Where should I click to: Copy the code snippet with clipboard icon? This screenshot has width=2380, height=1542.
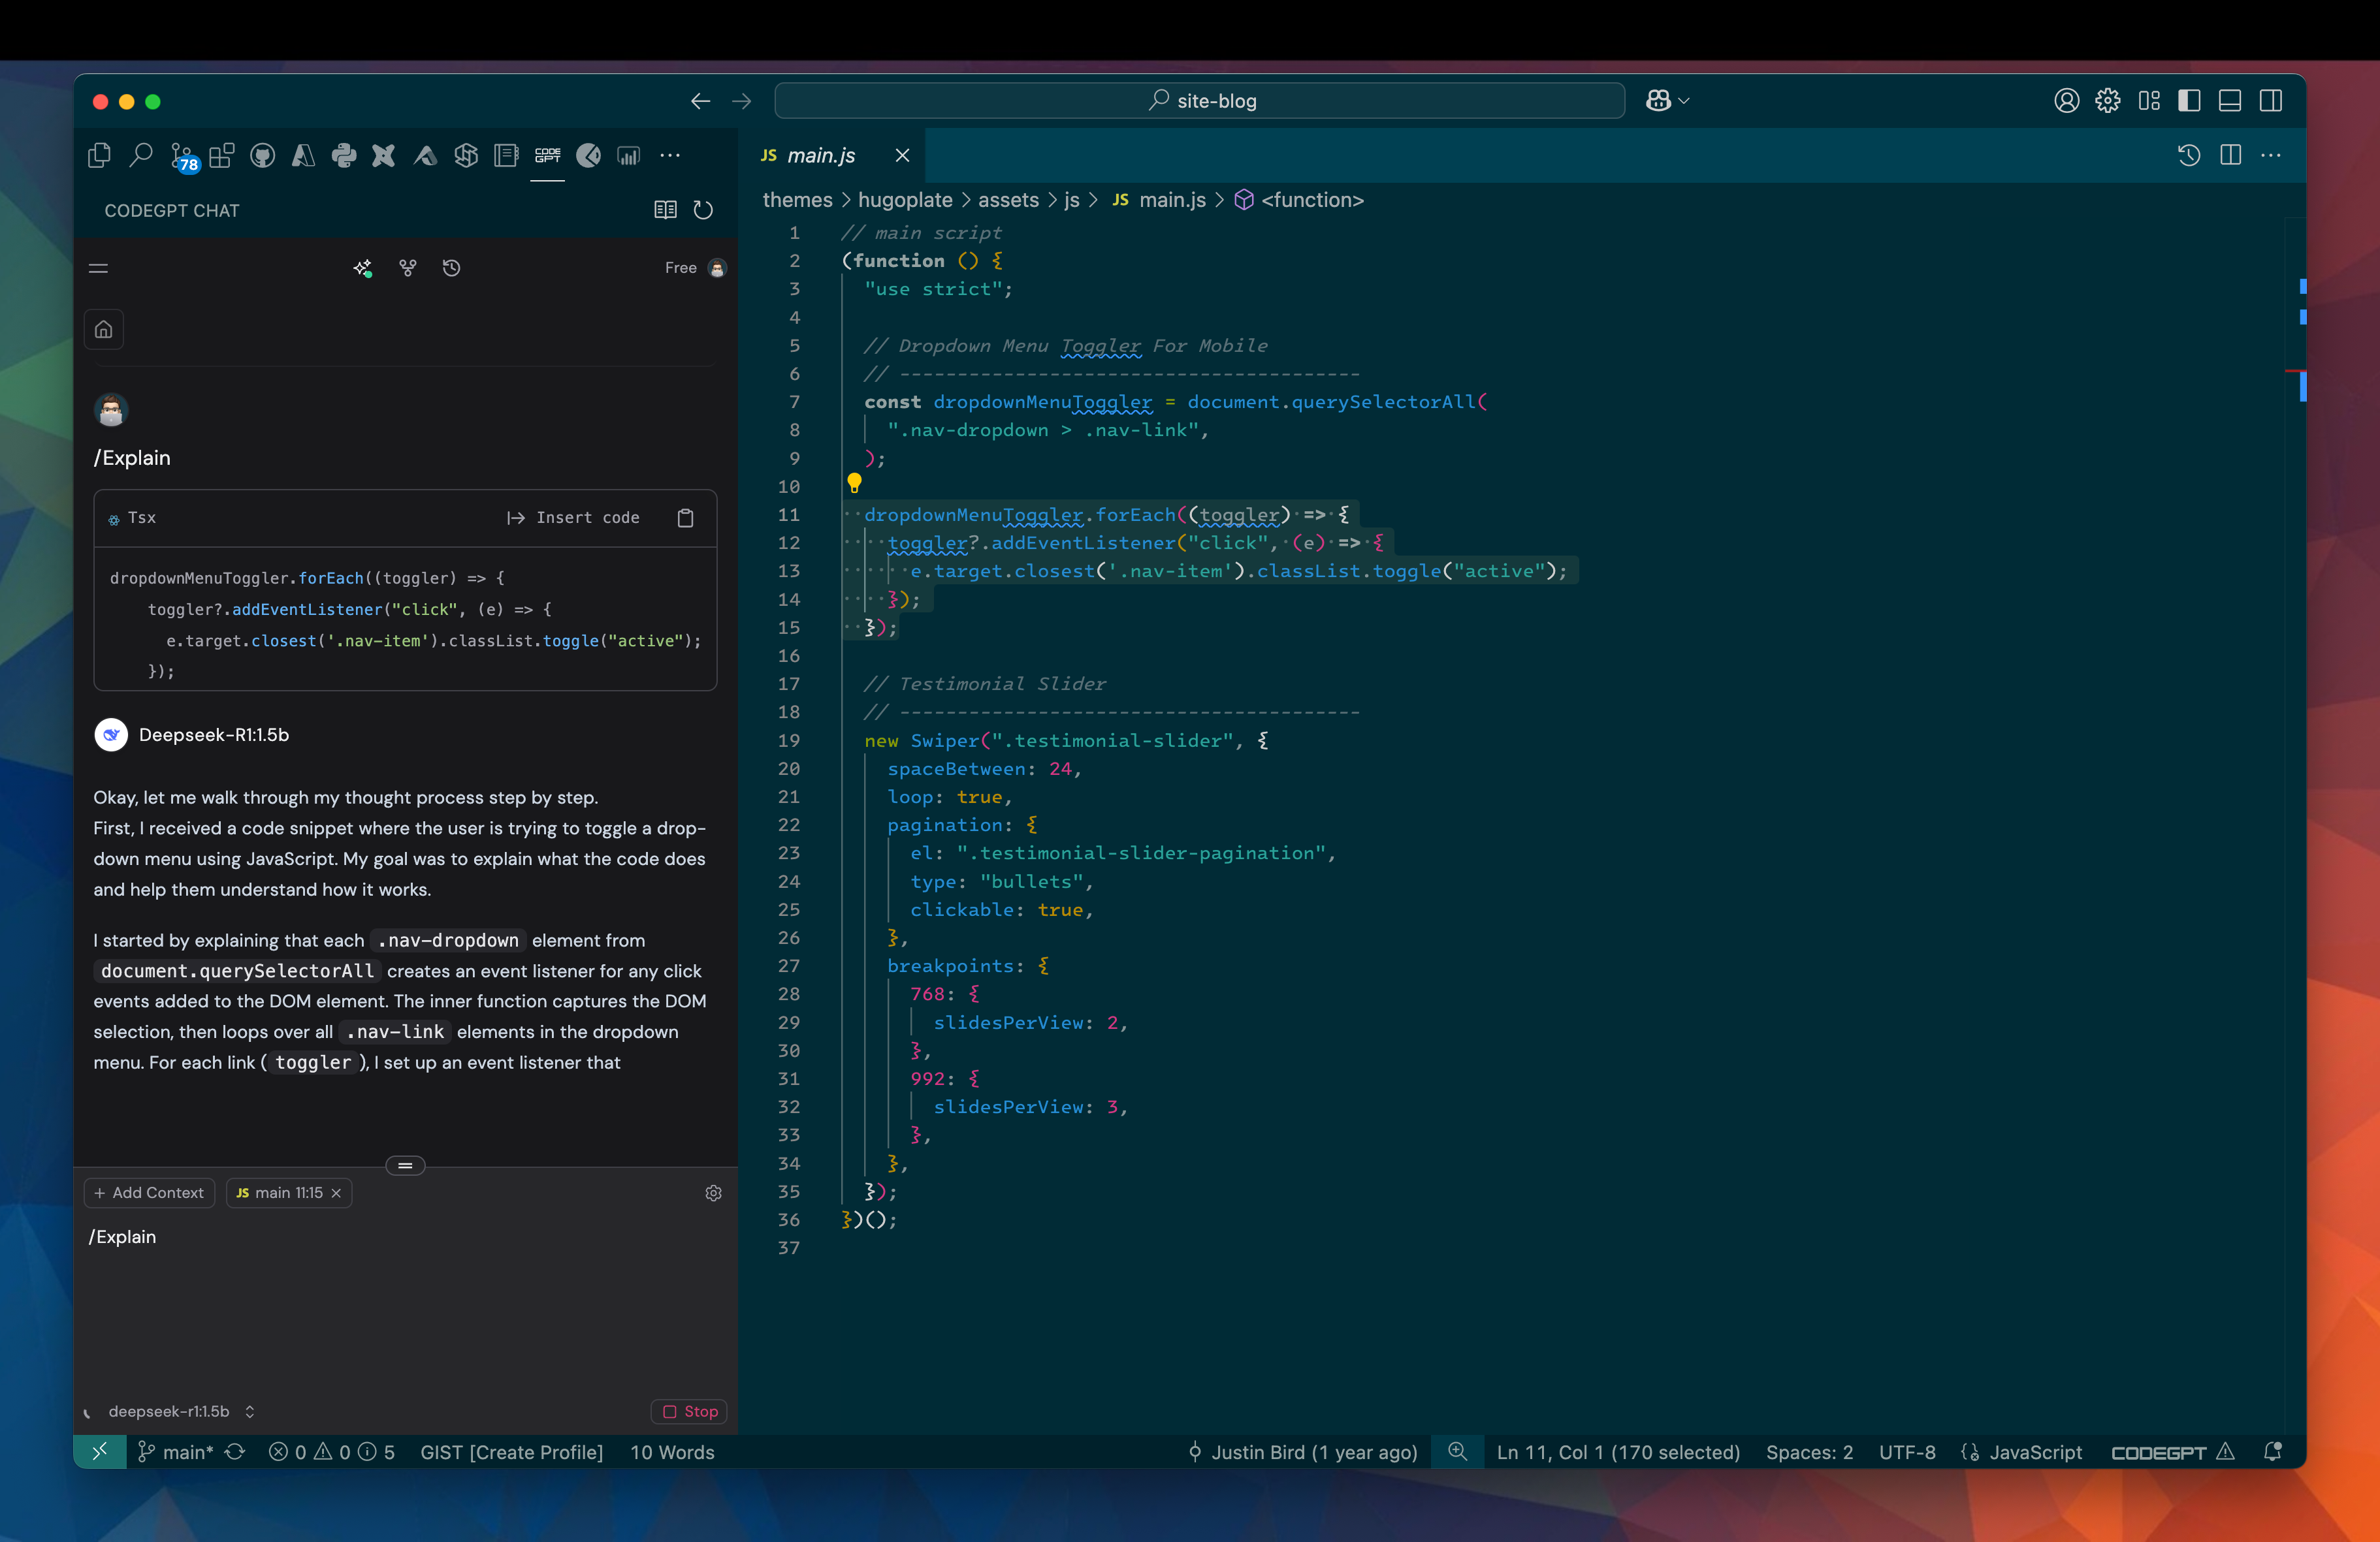(686, 518)
